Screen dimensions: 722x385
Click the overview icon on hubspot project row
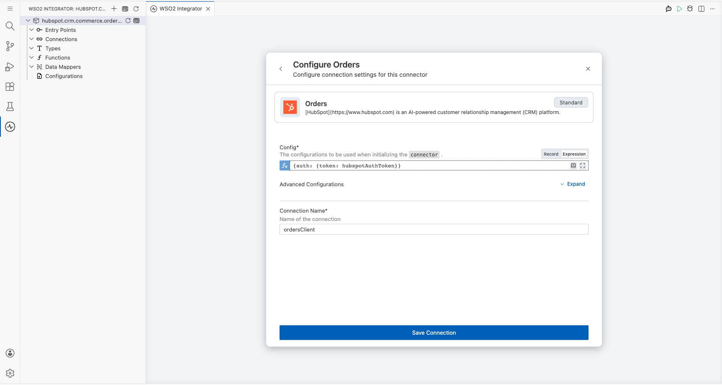tap(136, 21)
